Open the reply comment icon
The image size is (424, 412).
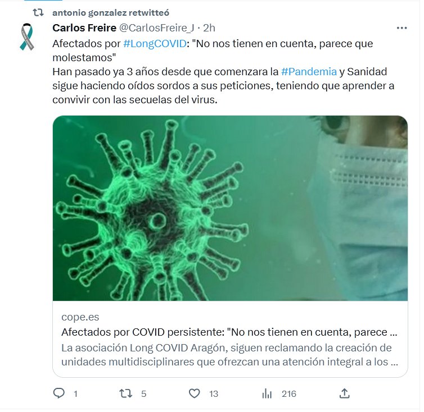click(58, 393)
